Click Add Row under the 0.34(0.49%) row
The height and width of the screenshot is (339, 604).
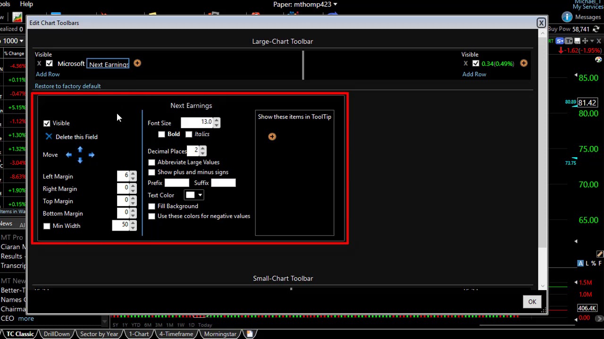click(x=474, y=74)
